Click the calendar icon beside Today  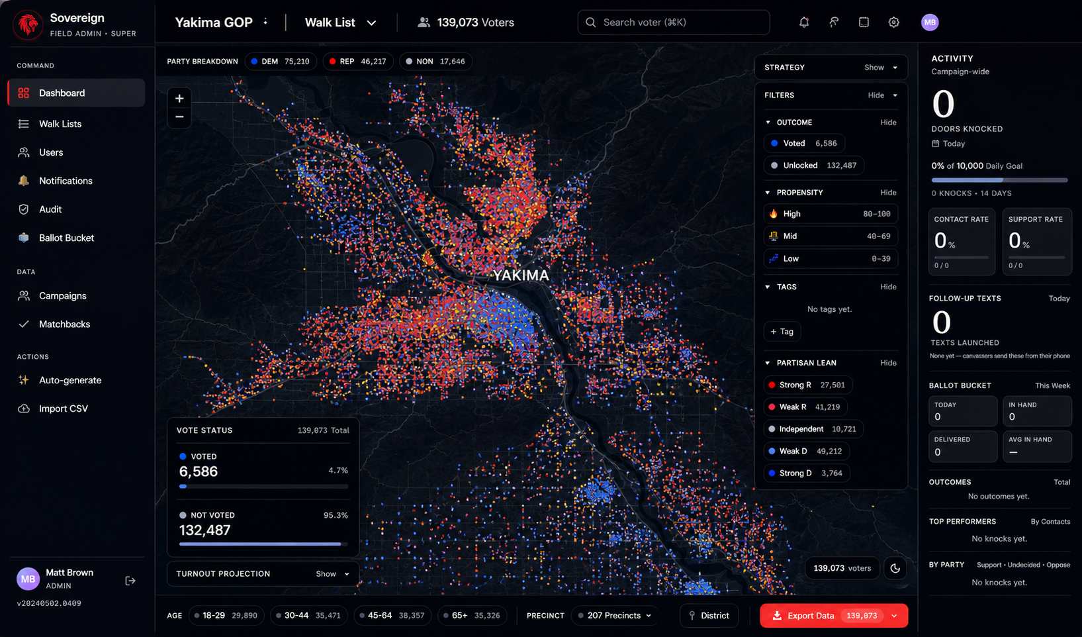[x=935, y=144]
